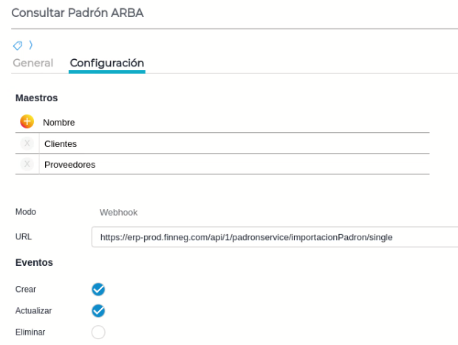This screenshot has width=458, height=345.
Task: Enable the Eliminar event checkbox
Action: point(98,332)
